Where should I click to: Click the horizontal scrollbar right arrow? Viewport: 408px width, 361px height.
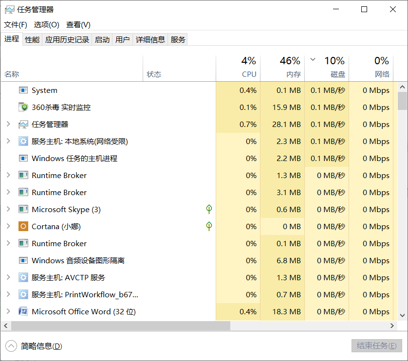tap(392, 325)
